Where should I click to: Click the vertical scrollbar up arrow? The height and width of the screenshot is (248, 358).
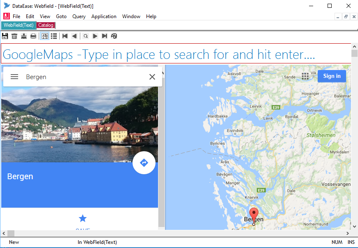[354, 47]
